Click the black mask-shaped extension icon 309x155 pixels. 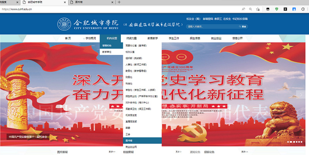pos(268,9)
